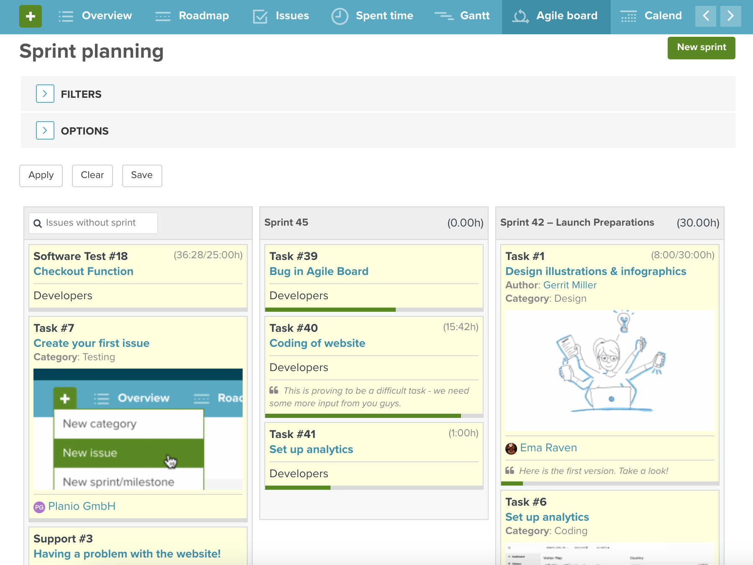This screenshot has width=753, height=565.
Task: Click the Ema Raven assignee link
Action: point(548,448)
